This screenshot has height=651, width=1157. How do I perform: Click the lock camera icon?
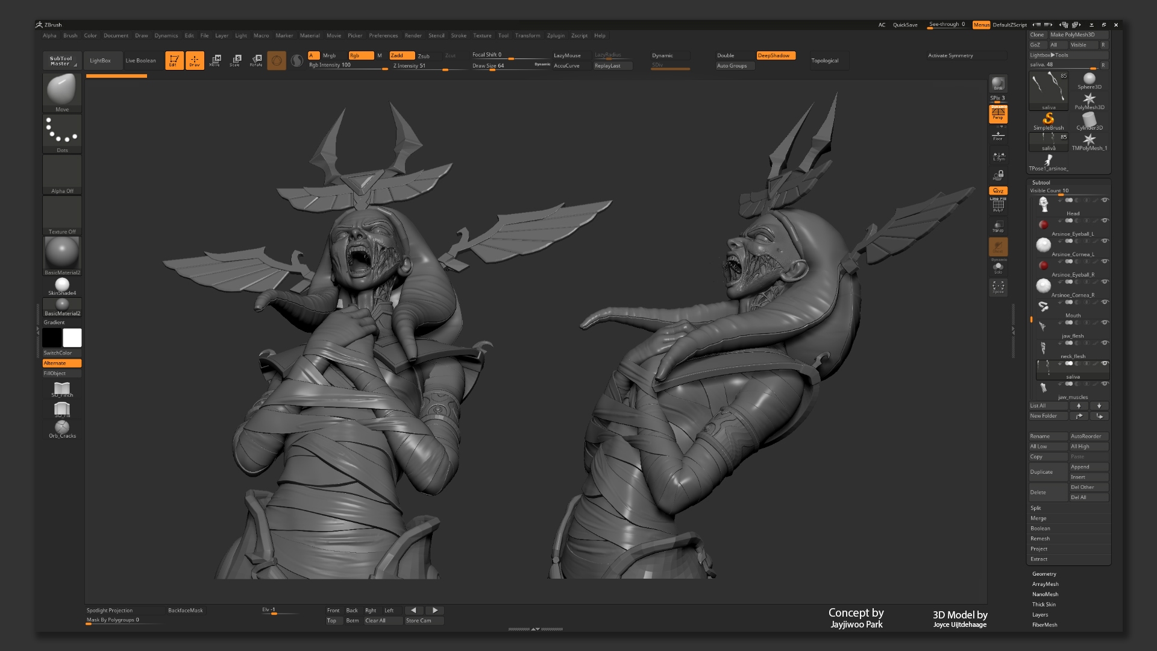pyautogui.click(x=998, y=175)
